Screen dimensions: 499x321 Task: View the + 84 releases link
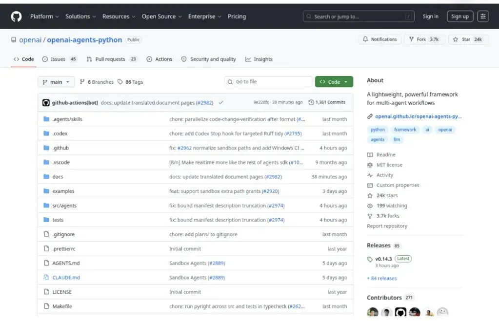[x=382, y=278]
